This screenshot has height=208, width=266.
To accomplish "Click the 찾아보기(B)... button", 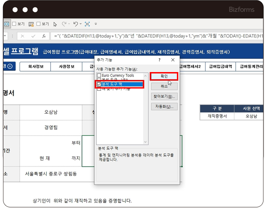I will coord(164,97).
